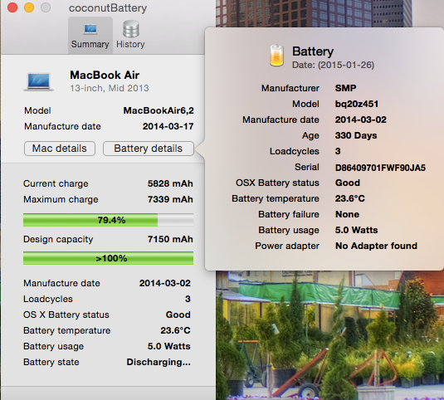Click the design capacity value 7150 mAh
Screen dimensions: 444x400
coord(170,239)
